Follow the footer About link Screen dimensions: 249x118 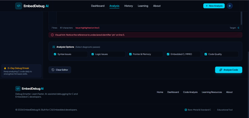(229, 92)
